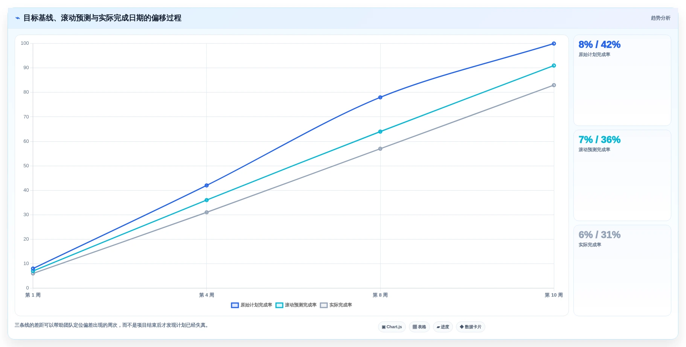Click the 原始计划完成率 card caption

coord(595,55)
